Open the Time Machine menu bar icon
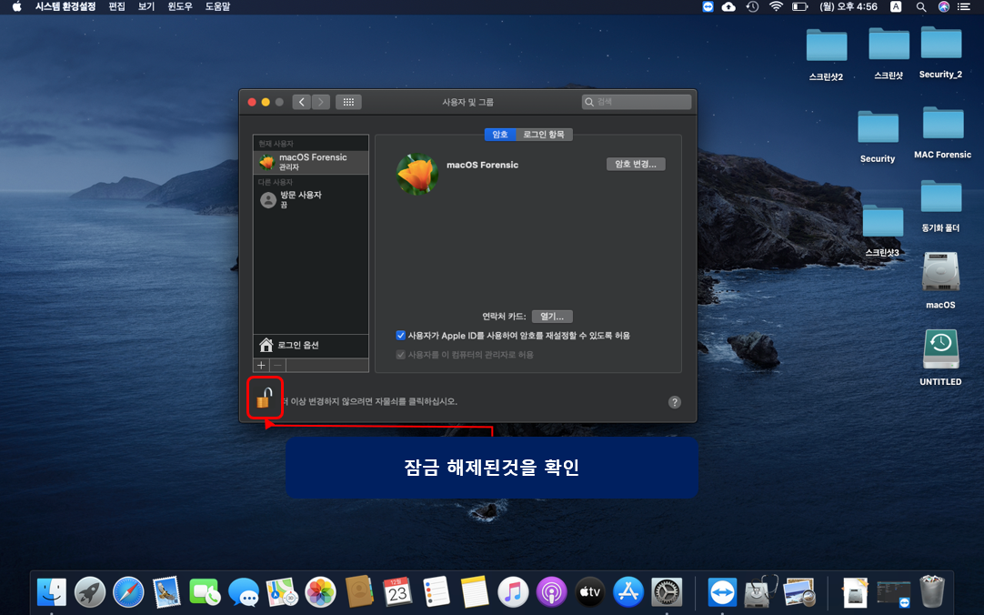The height and width of the screenshot is (615, 984). point(752,6)
